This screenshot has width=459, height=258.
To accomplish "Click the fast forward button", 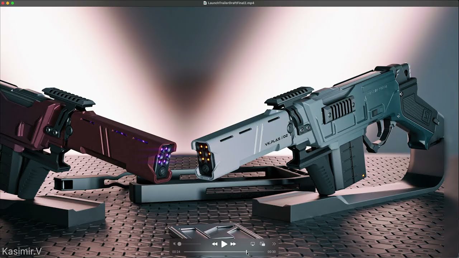I will 233,244.
